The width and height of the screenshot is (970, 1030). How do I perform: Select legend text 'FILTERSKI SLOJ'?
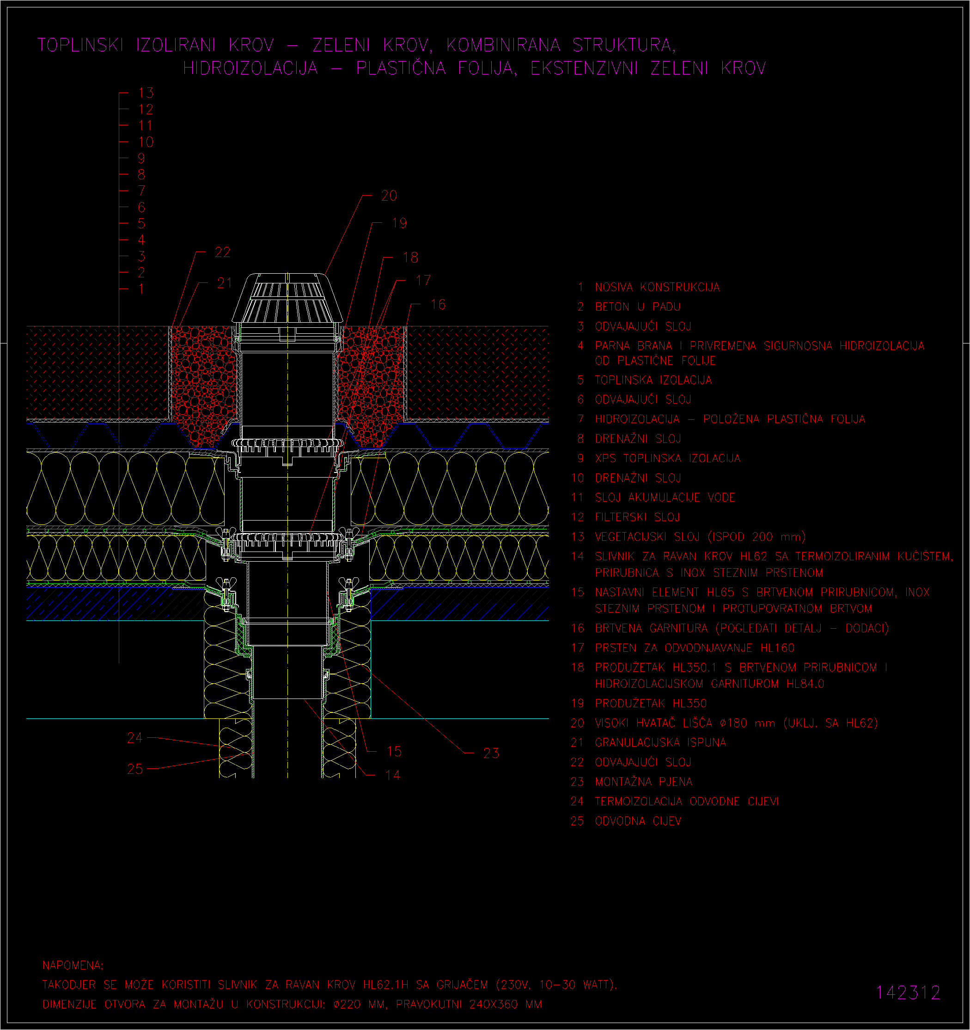pyautogui.click(x=638, y=517)
